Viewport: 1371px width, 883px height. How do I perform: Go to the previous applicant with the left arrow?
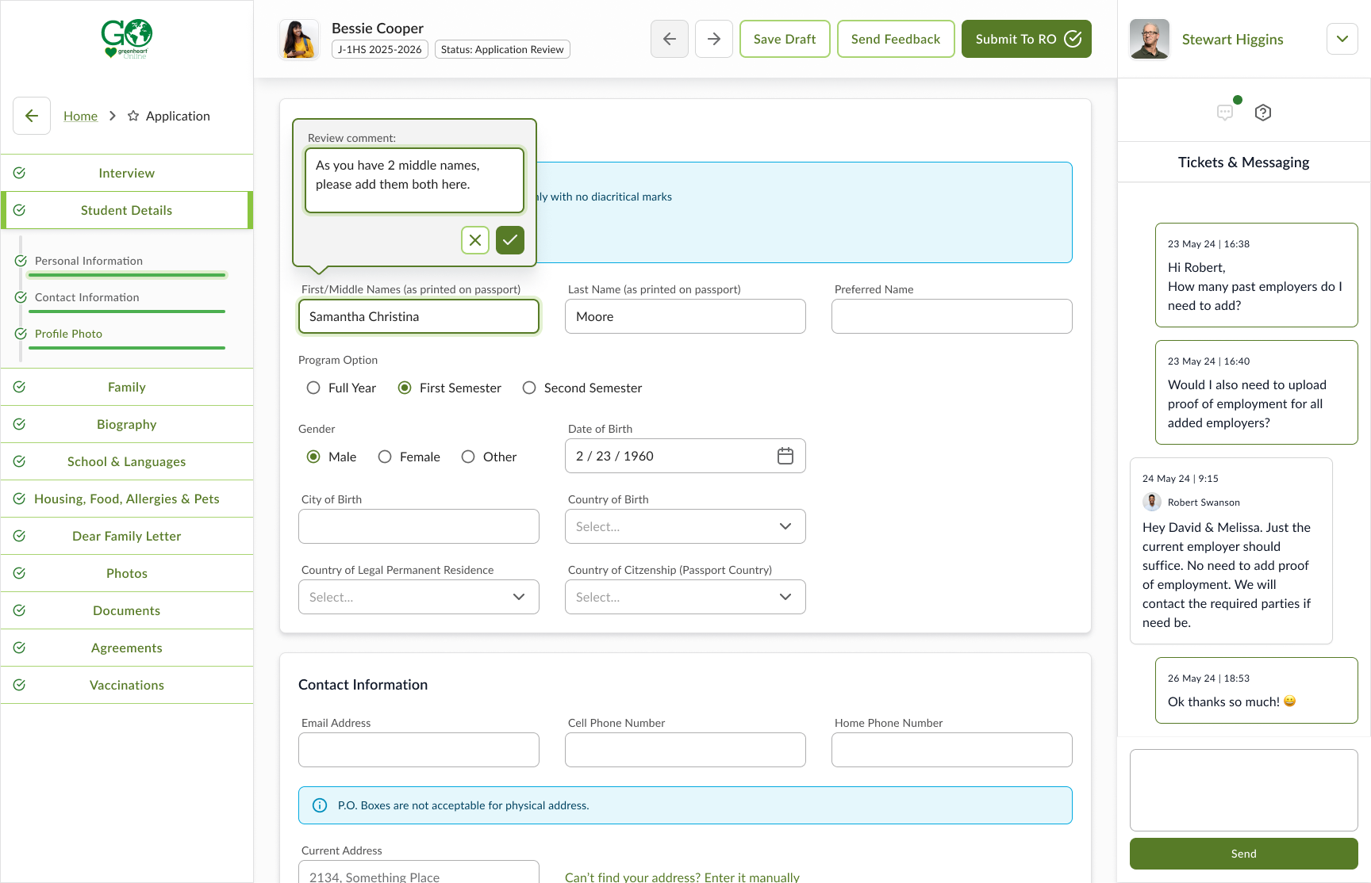(670, 39)
